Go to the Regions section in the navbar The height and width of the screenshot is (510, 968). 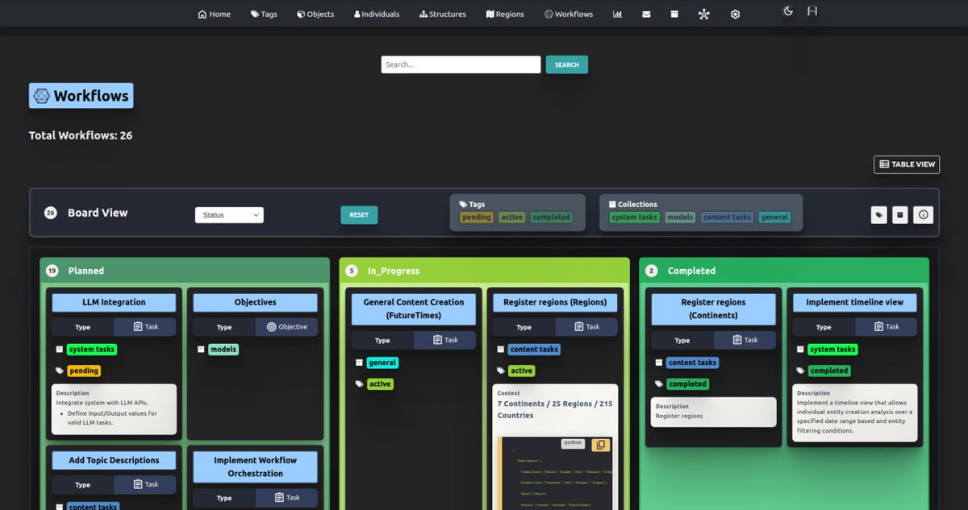click(x=504, y=14)
